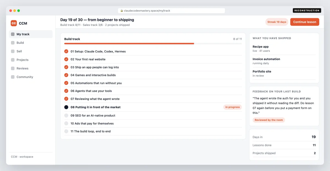The image size is (330, 171).
Task: Open lesson 10 Ads that pay for themselves
Action: point(153,123)
